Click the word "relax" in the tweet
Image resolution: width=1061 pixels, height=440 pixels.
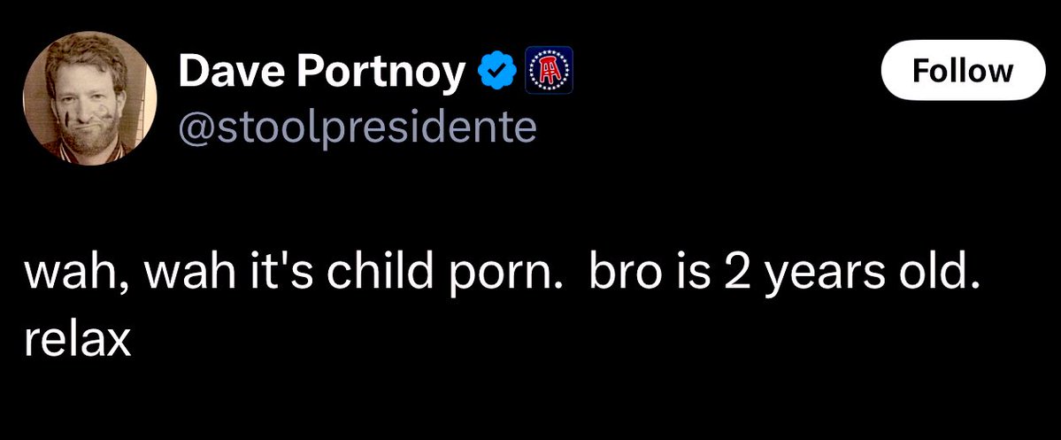click(77, 339)
